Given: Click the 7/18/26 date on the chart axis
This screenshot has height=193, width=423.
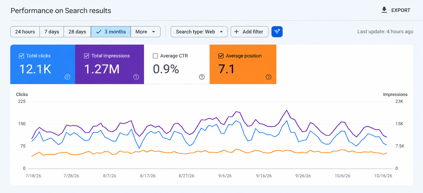Looking at the screenshot, I should click(x=33, y=176).
